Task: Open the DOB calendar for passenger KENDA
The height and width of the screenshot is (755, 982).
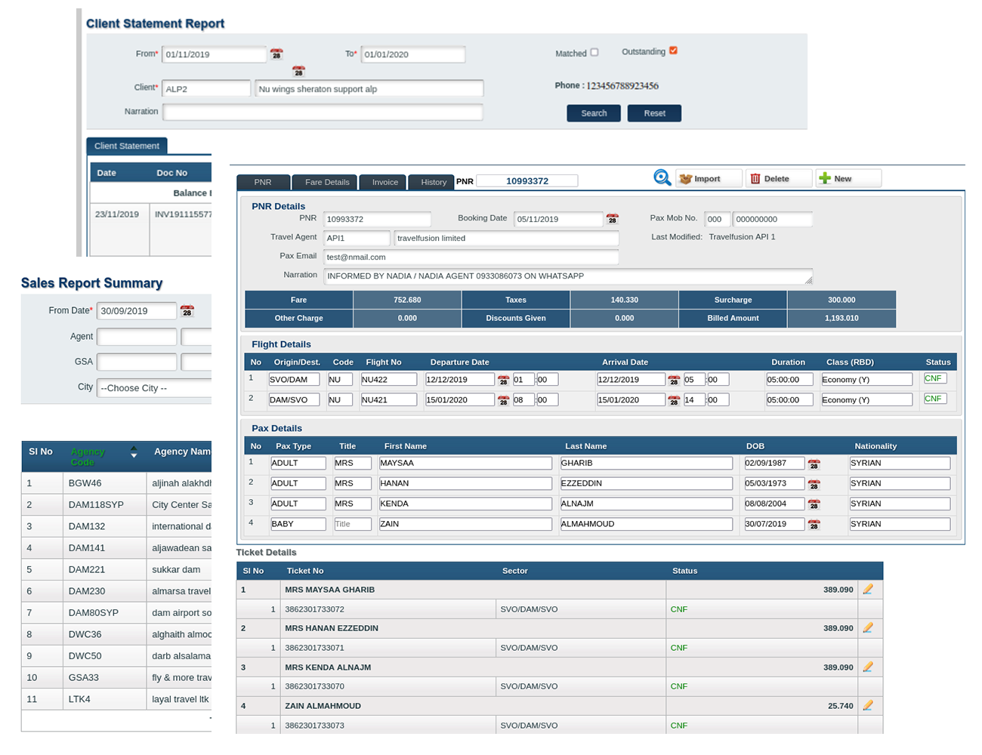Action: pyautogui.click(x=814, y=504)
